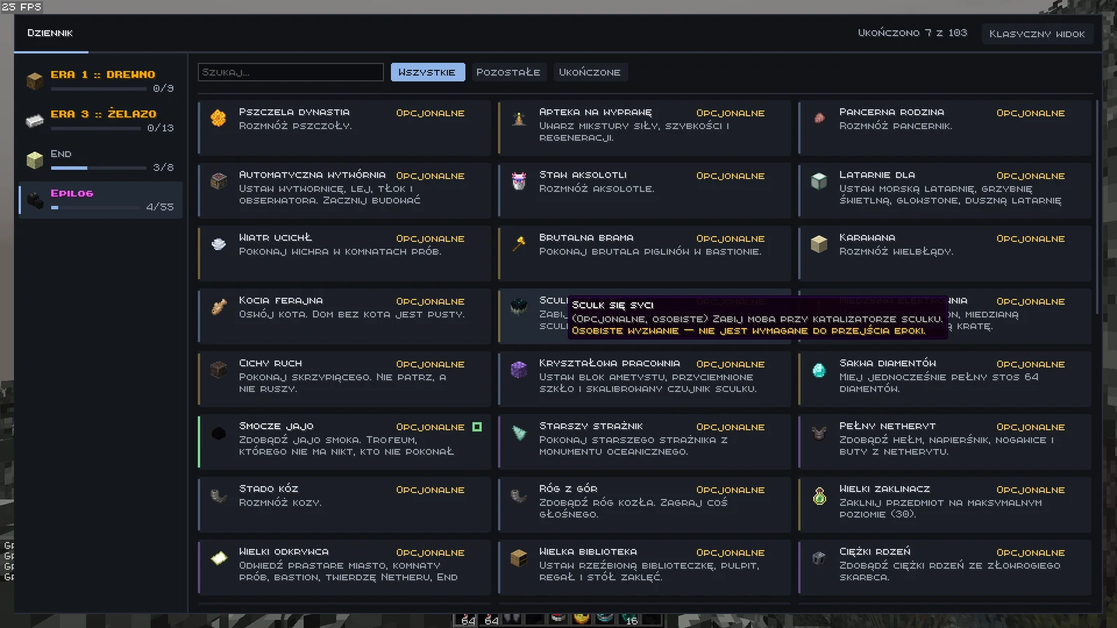Click the Starszy Strażnik quest icon

click(x=519, y=432)
